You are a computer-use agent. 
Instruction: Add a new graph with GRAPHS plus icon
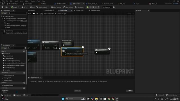[x=24, y=51]
